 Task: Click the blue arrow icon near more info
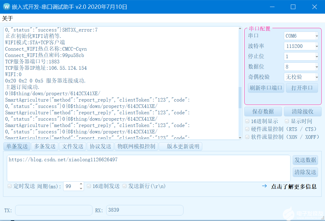(264, 186)
